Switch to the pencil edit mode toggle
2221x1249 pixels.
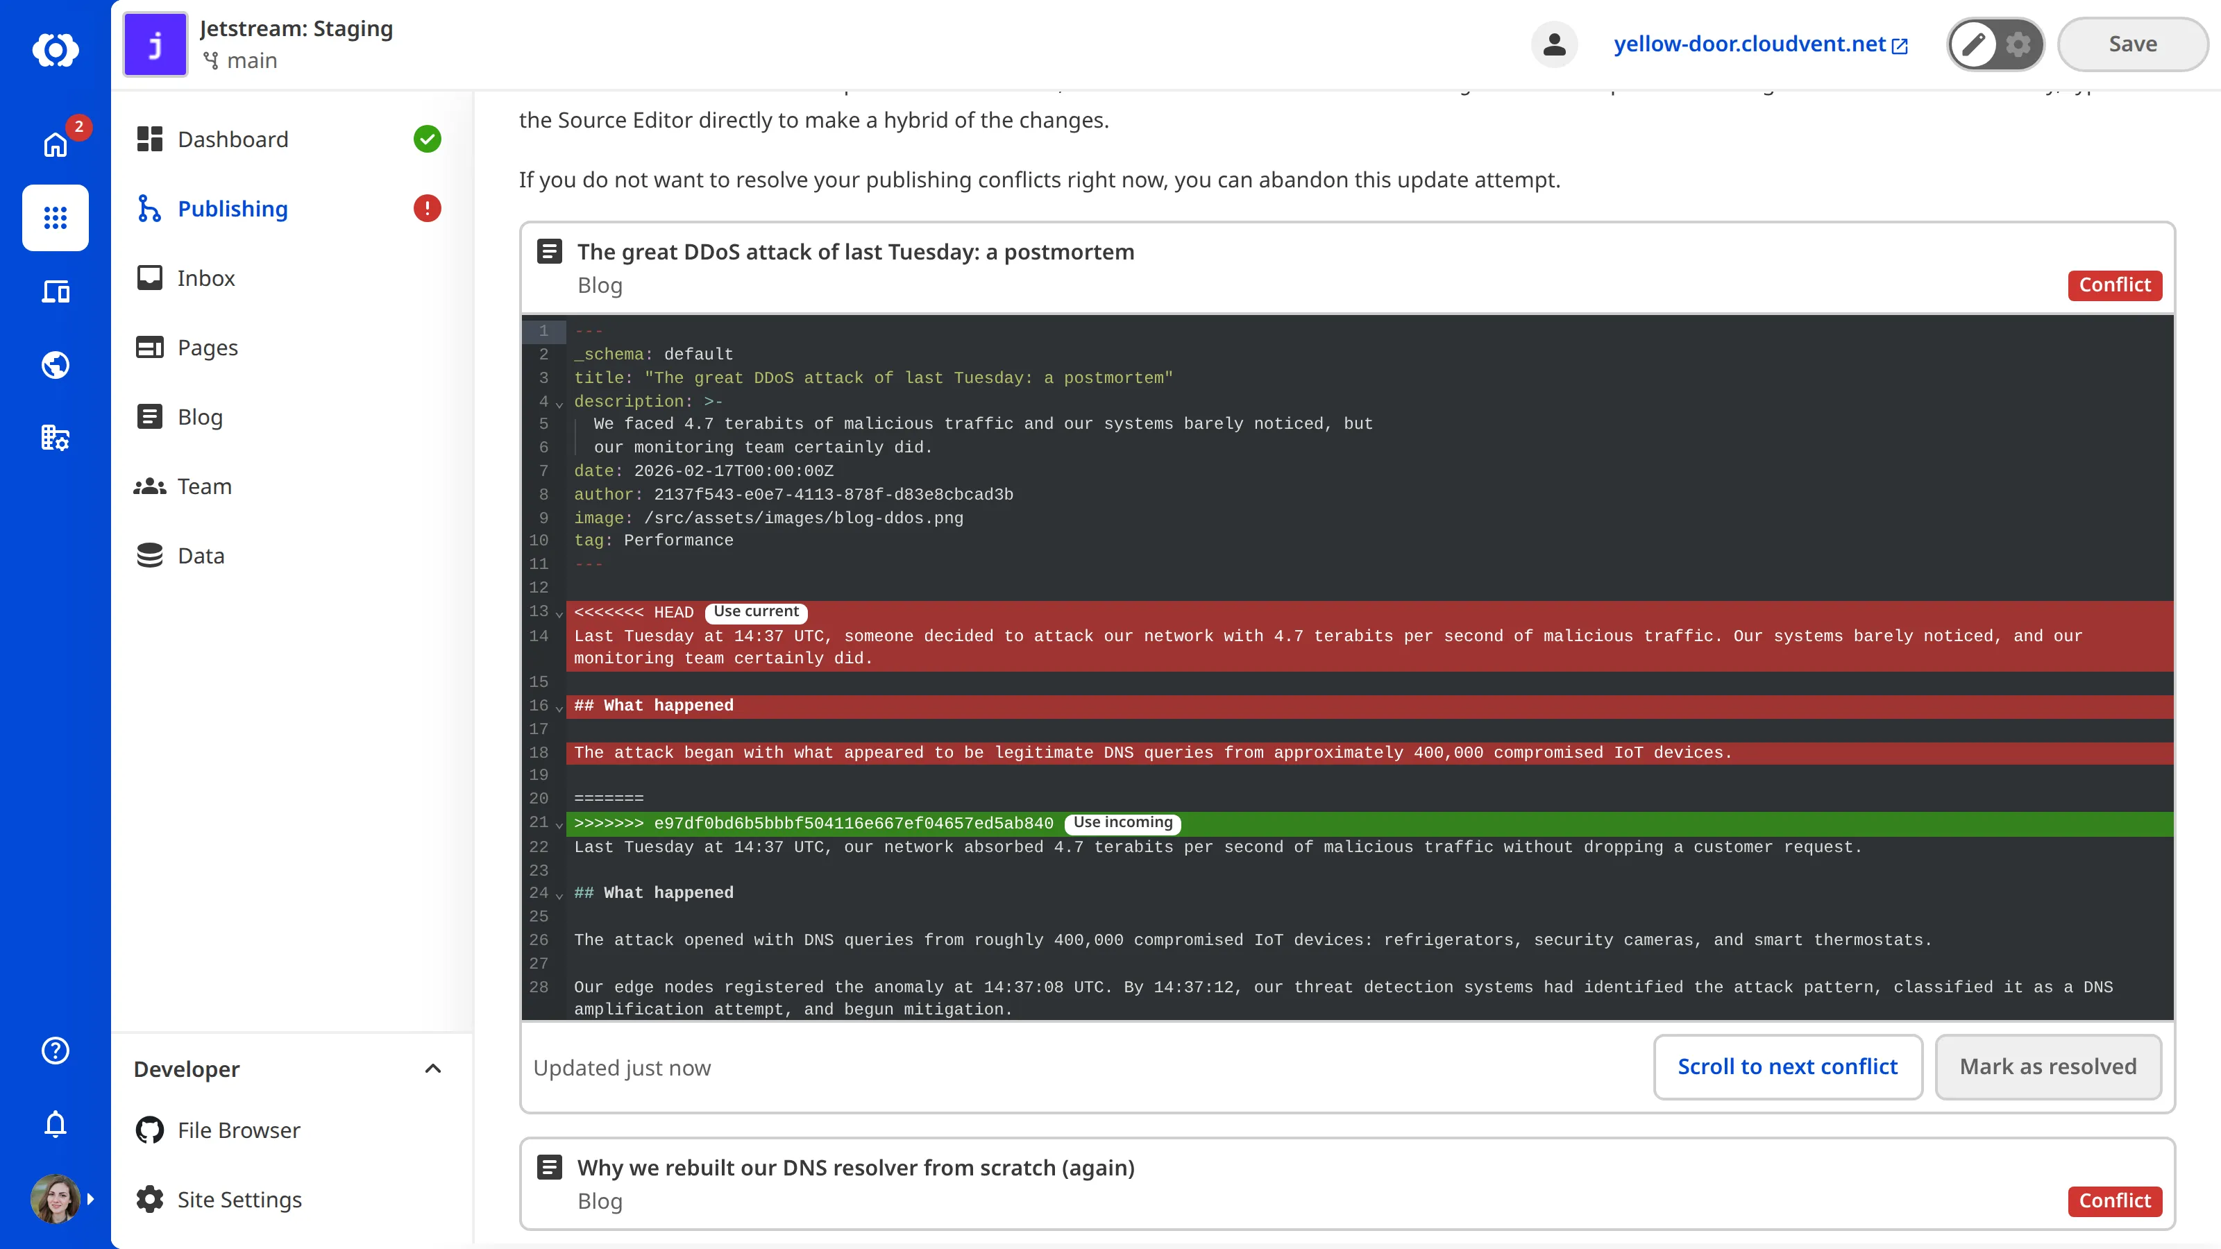tap(1973, 44)
